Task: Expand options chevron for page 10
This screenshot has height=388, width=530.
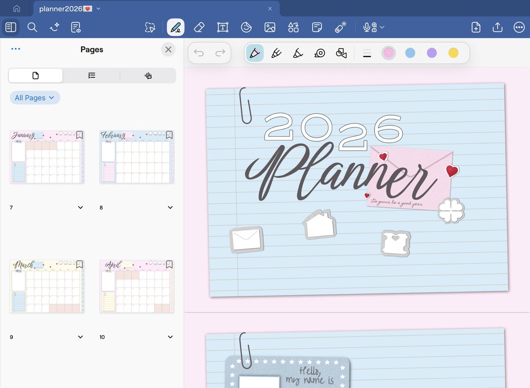Action: click(x=170, y=337)
